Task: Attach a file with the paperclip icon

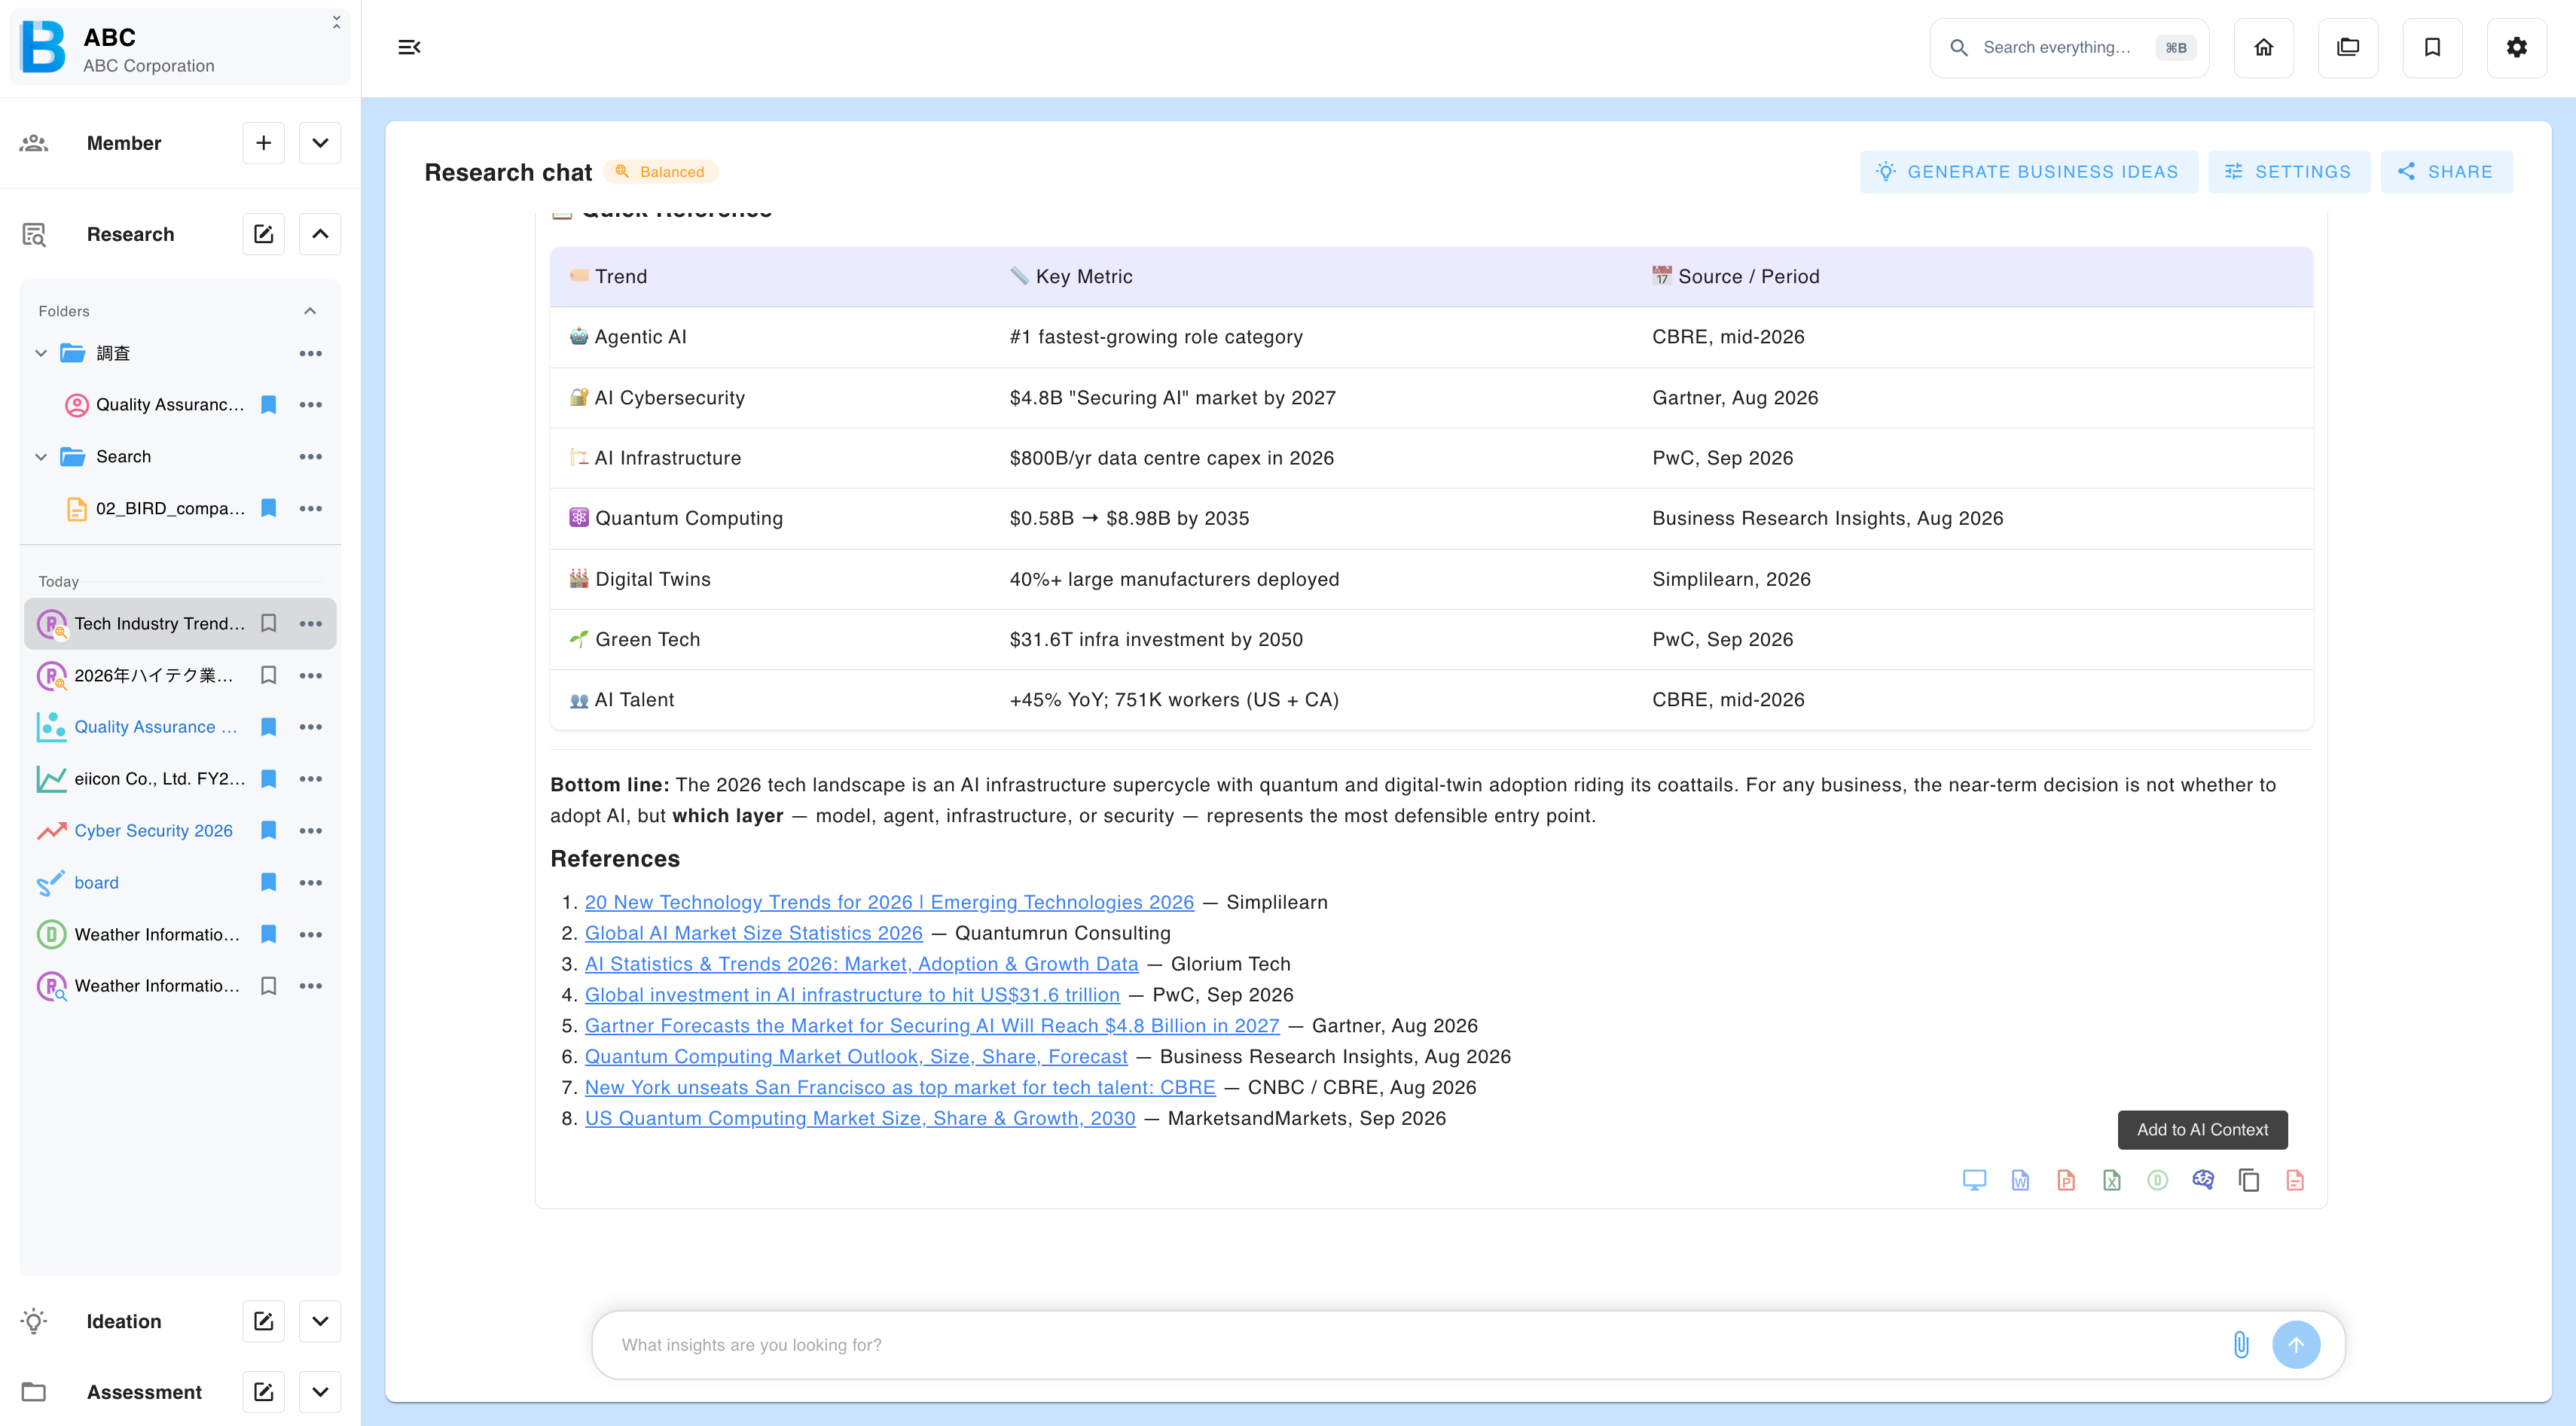Action: tap(2241, 1344)
